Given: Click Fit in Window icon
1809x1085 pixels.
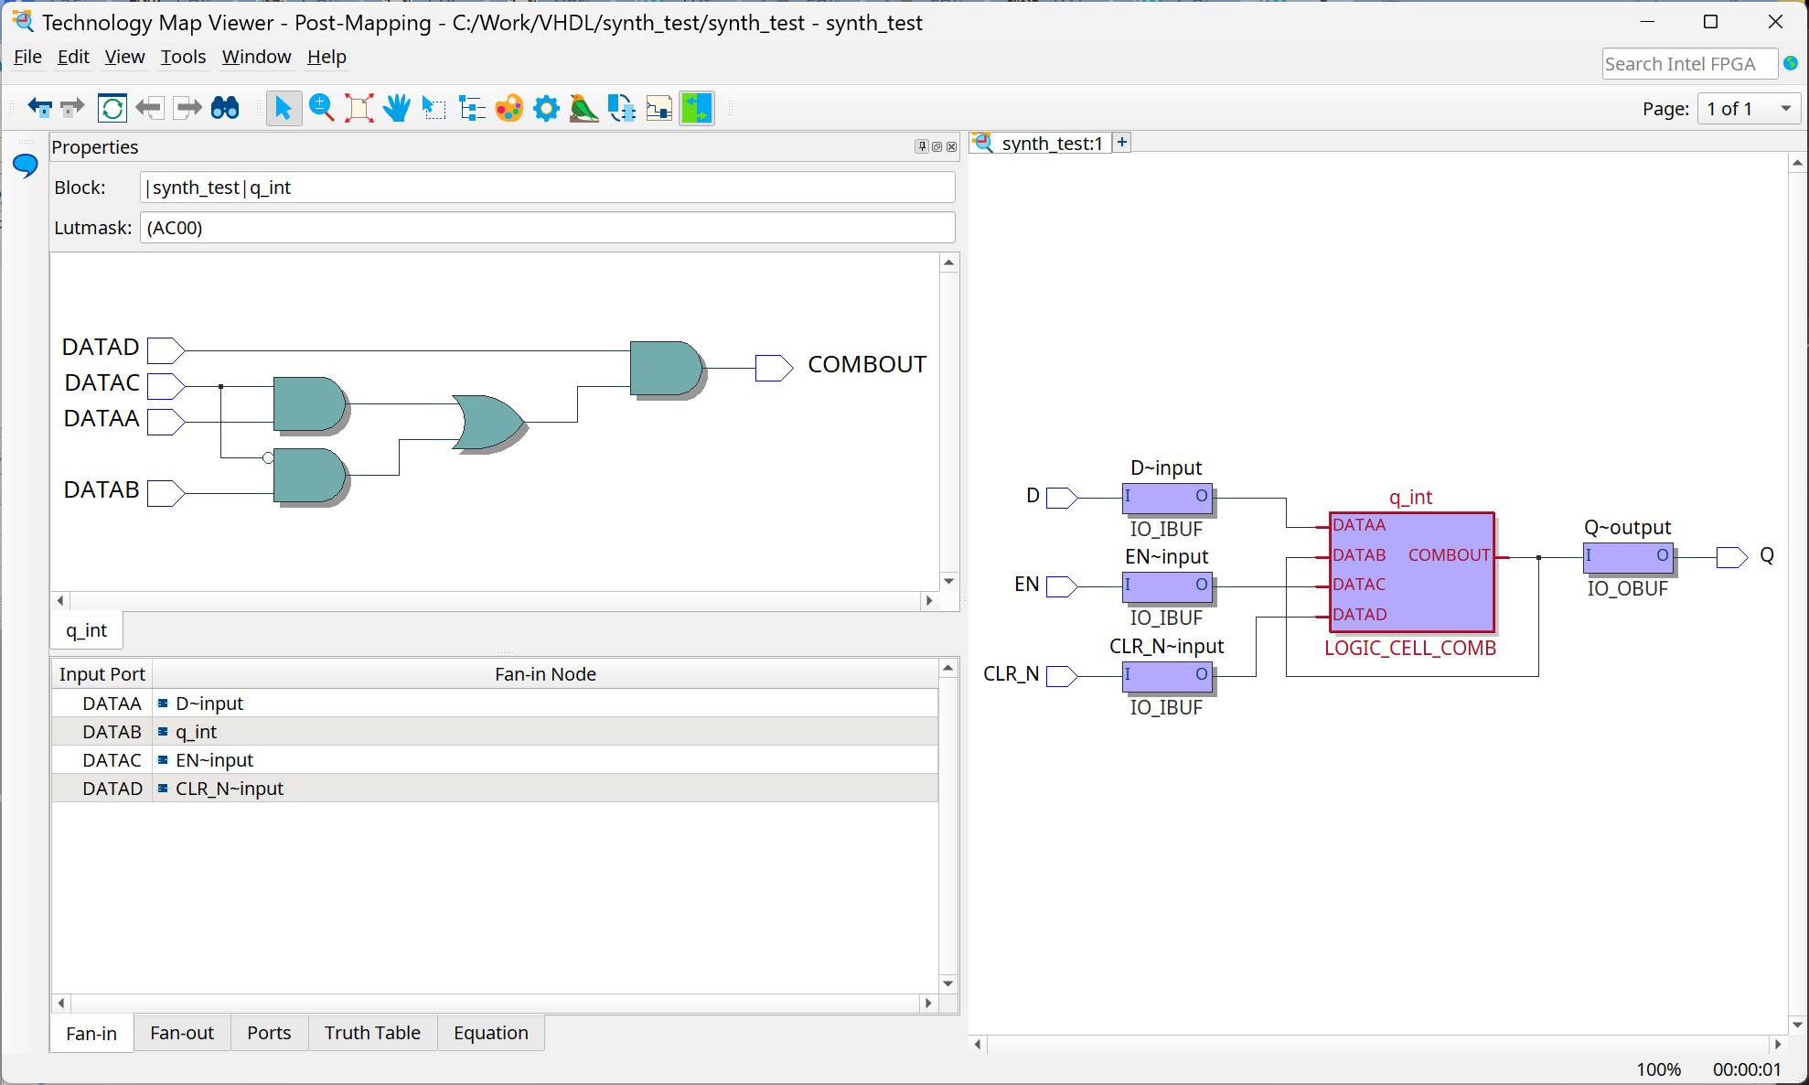Looking at the screenshot, I should [x=359, y=108].
